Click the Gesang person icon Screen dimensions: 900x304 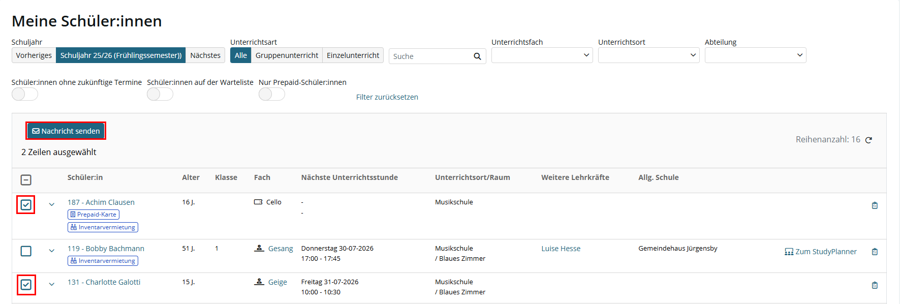259,248
